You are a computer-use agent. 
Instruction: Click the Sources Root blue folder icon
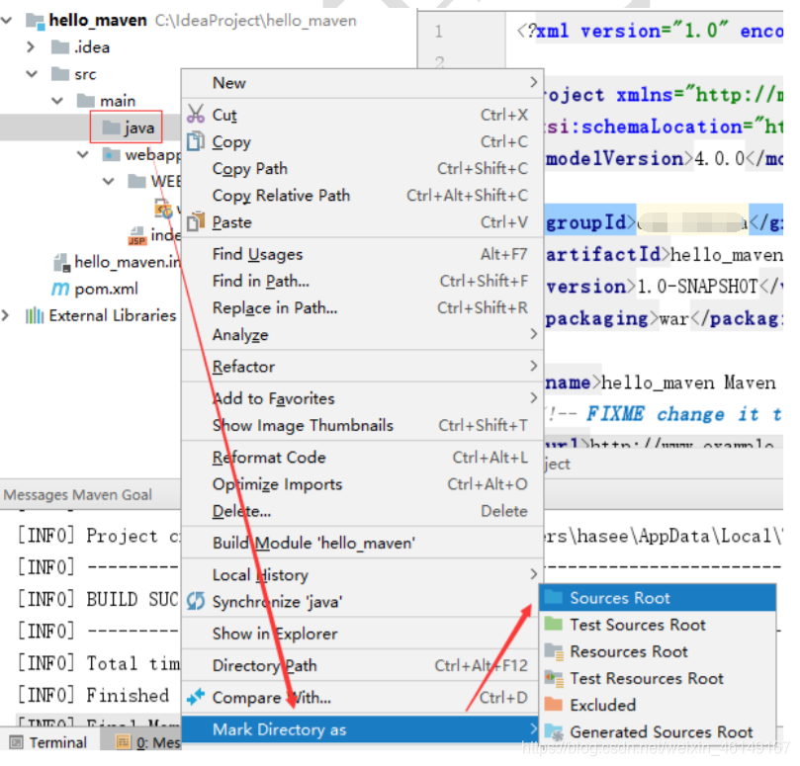[553, 597]
